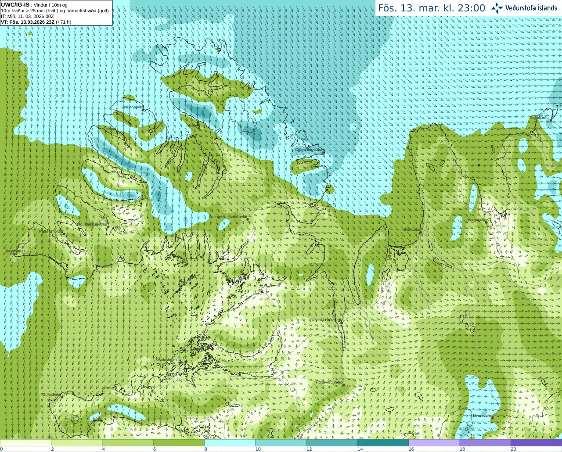The width and height of the screenshot is (562, 452).
Task: Select the Flateyri station label
Action: 110,129
